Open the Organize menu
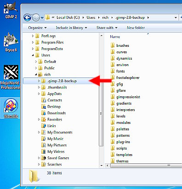Image resolution: width=182 pixels, height=189 pixels. pos(37,28)
